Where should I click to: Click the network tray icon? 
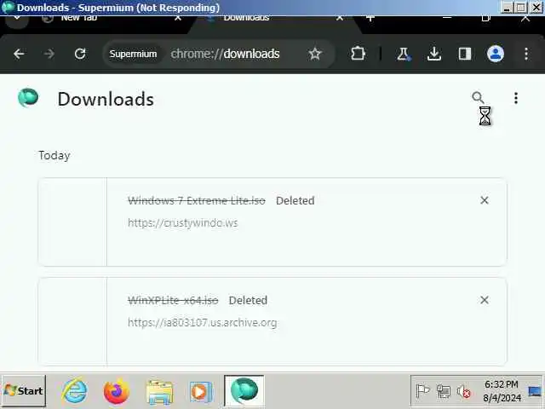click(x=444, y=392)
